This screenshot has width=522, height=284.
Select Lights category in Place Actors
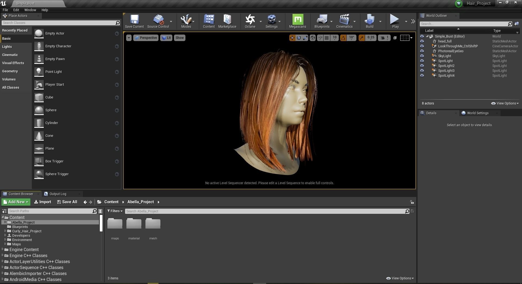coord(16,47)
